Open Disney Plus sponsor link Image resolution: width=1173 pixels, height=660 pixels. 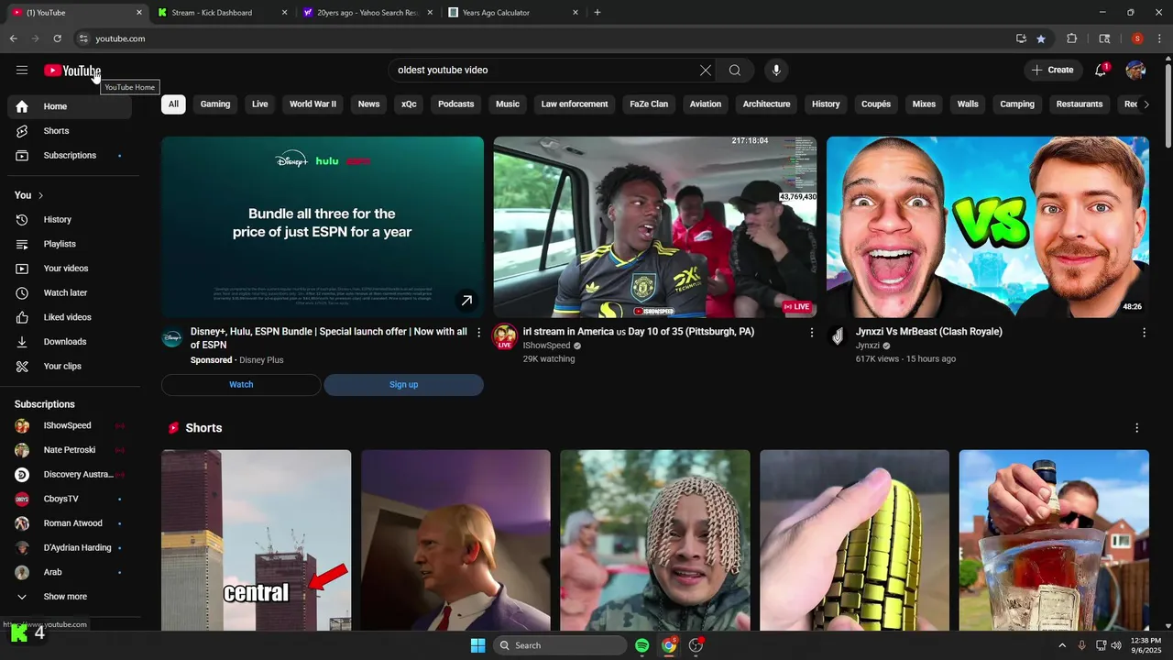[261, 360]
